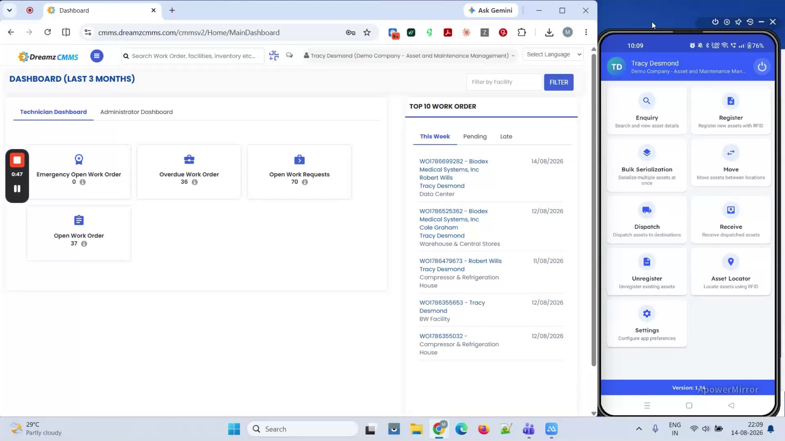Open a new Chrome tab with plus
The height and width of the screenshot is (441, 785).
(x=172, y=10)
